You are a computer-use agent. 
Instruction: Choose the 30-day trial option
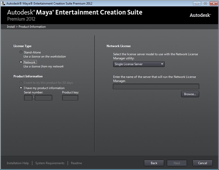pyautogui.click(x=21, y=82)
